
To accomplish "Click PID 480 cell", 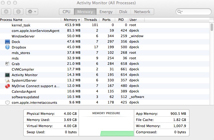I will [x=124, y=86].
